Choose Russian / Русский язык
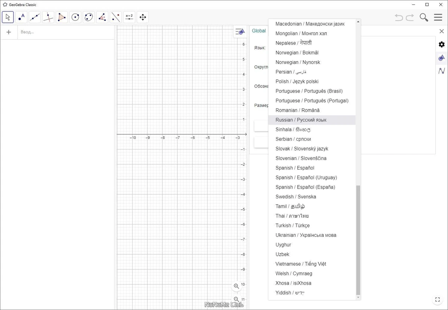Image resolution: width=448 pixels, height=310 pixels. click(312, 120)
